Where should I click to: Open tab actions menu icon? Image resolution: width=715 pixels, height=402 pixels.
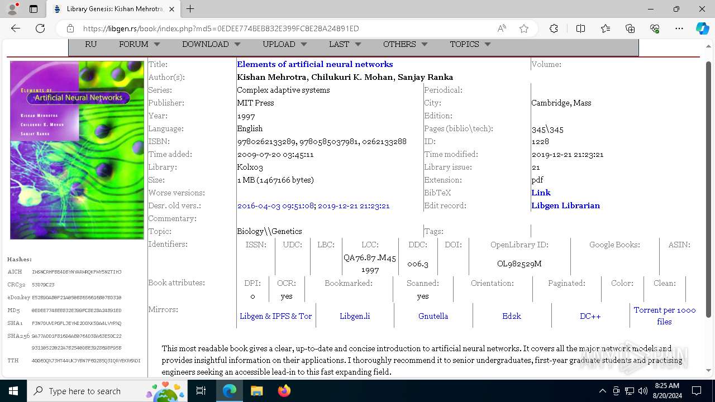[34, 9]
